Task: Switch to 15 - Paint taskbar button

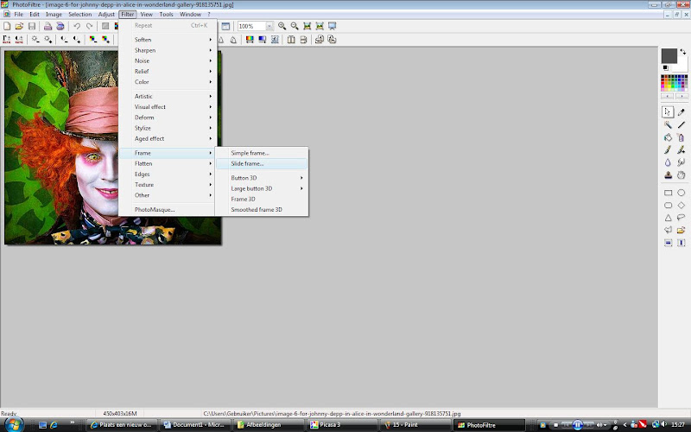Action: [415, 425]
